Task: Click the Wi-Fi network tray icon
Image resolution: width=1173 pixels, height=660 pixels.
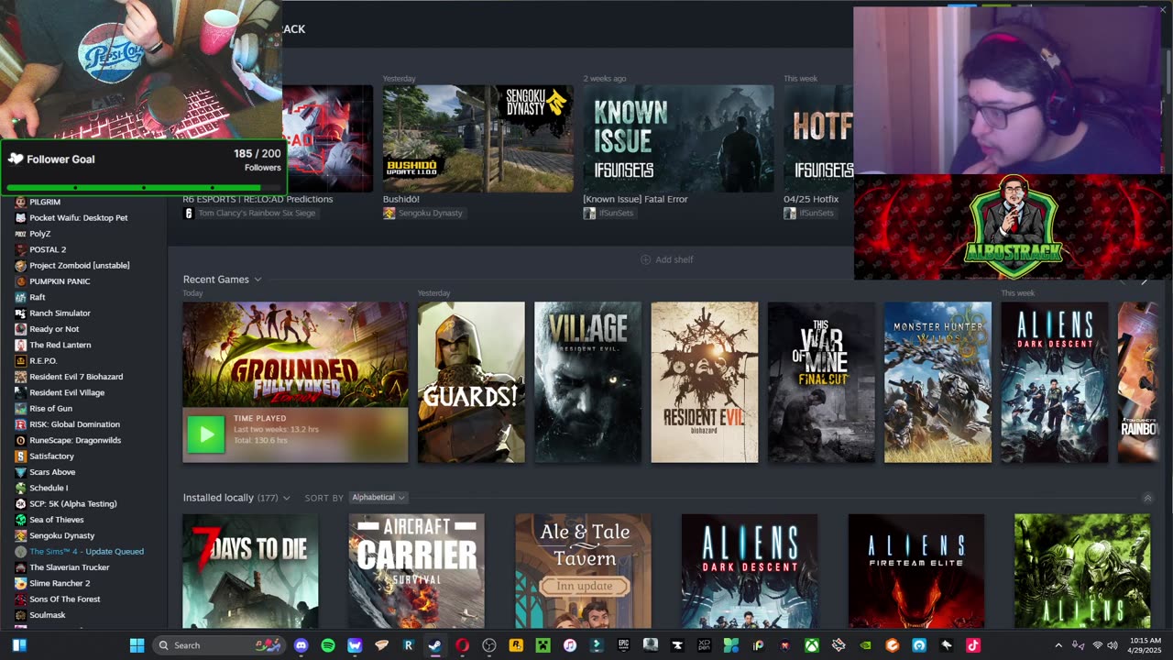Action: 1098,645
